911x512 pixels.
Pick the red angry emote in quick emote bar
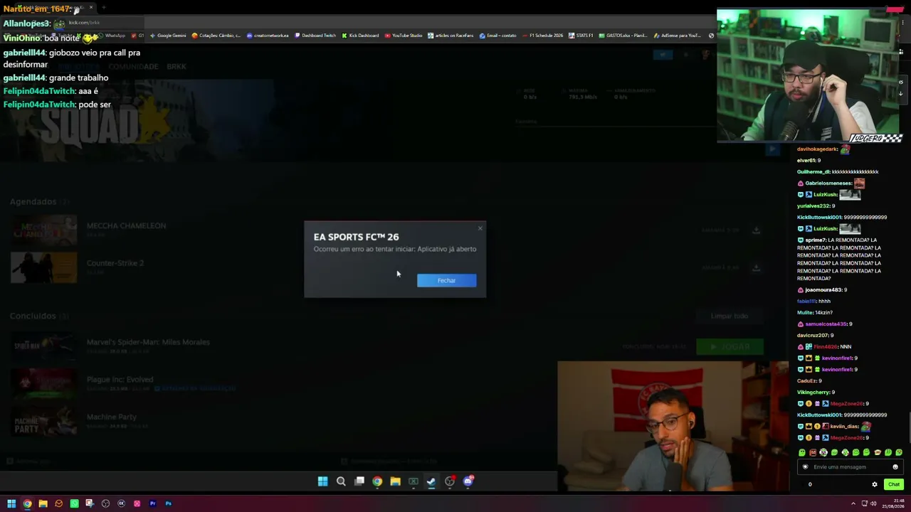(x=813, y=452)
